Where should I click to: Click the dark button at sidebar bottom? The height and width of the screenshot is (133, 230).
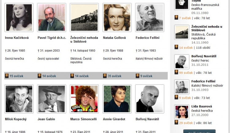click(x=199, y=131)
